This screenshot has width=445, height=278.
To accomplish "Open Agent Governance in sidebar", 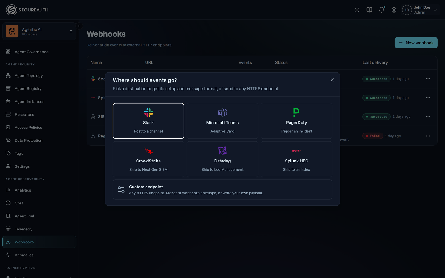I will pyautogui.click(x=39, y=52).
